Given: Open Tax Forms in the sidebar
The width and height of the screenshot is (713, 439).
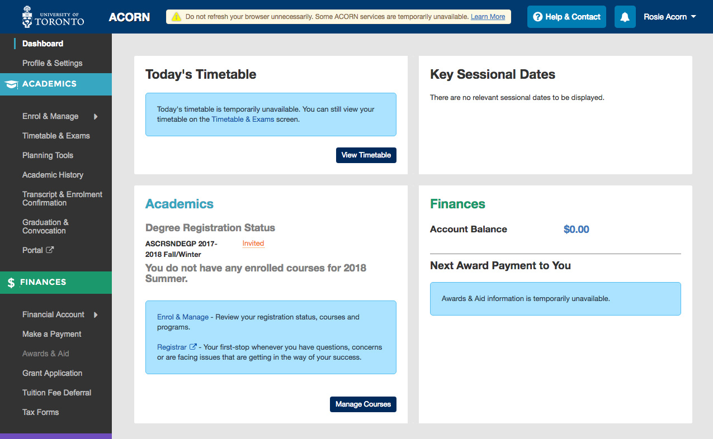Looking at the screenshot, I should 40,412.
